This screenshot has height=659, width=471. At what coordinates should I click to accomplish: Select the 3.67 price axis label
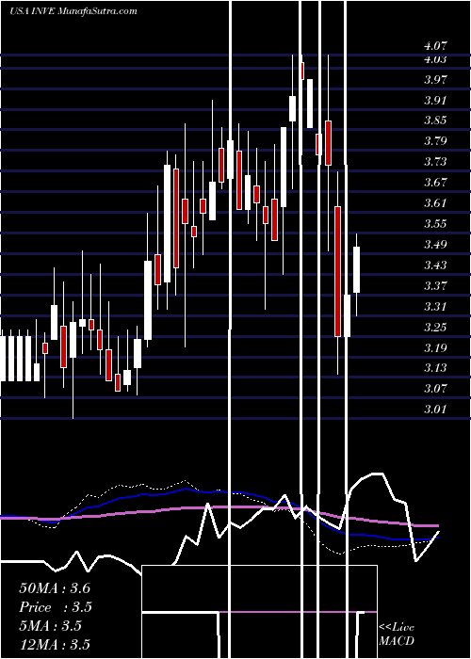pos(435,183)
